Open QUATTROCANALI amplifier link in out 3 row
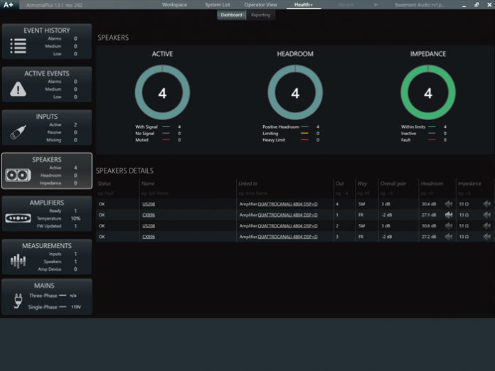Screen dimensions: 495x371 click(x=287, y=237)
